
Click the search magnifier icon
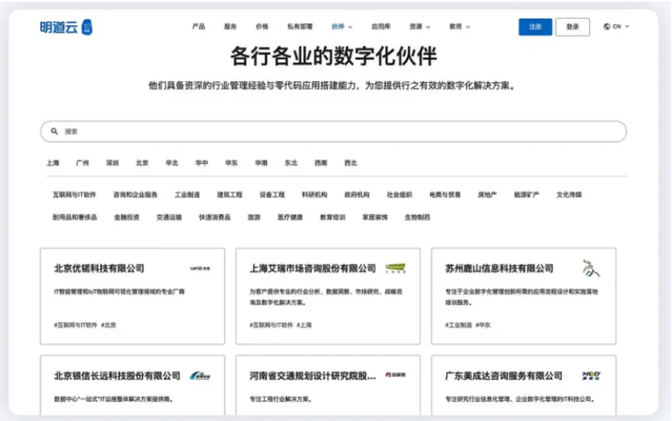point(54,132)
